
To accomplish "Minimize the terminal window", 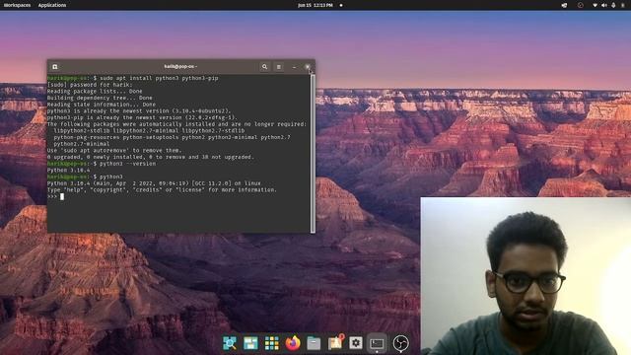I will point(294,67).
